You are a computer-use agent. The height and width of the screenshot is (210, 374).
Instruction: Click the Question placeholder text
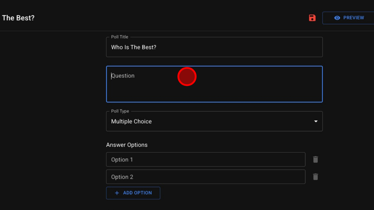tap(123, 76)
